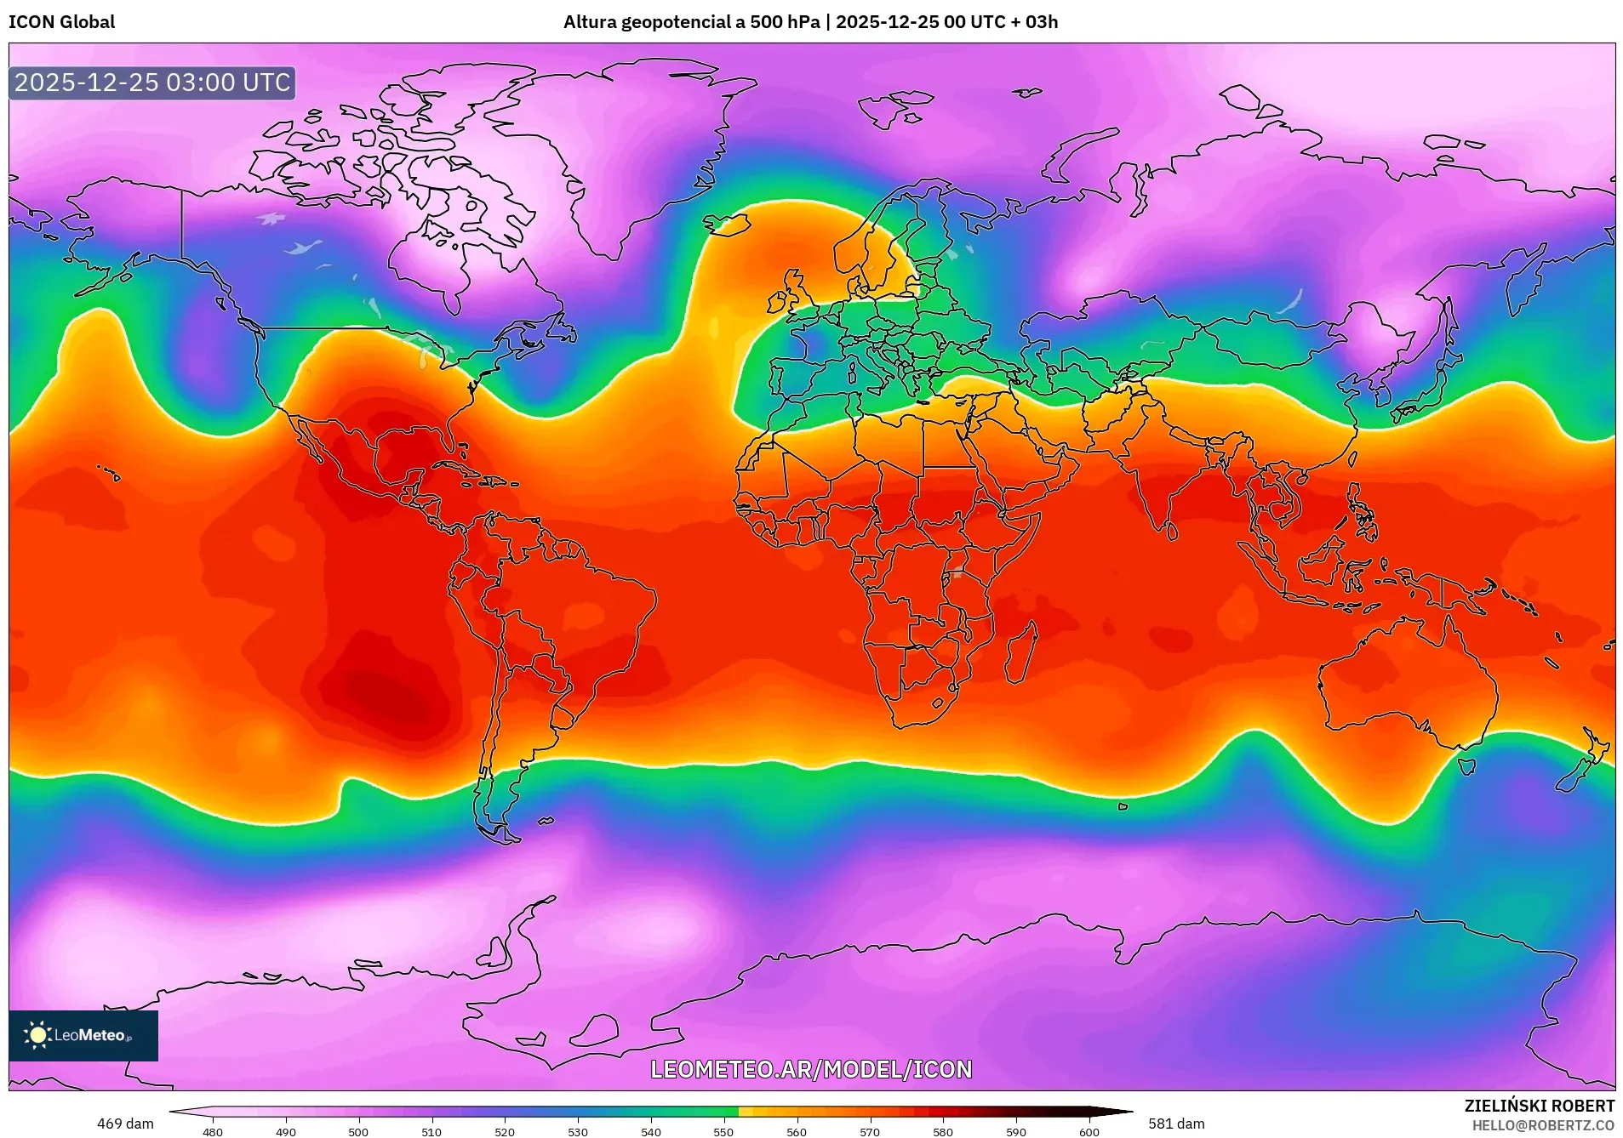The width and height of the screenshot is (1623, 1138).
Task: Click the 581 dam maximum value label
Action: point(1176,1124)
